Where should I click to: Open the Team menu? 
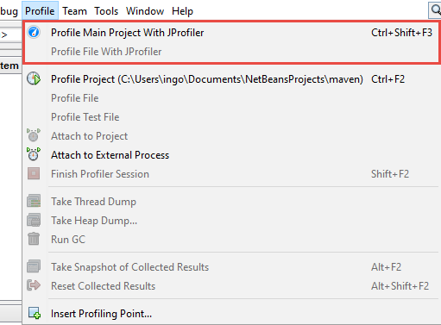74,11
